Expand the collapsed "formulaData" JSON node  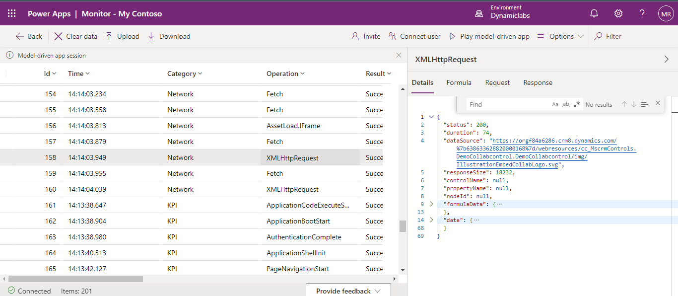coord(431,204)
